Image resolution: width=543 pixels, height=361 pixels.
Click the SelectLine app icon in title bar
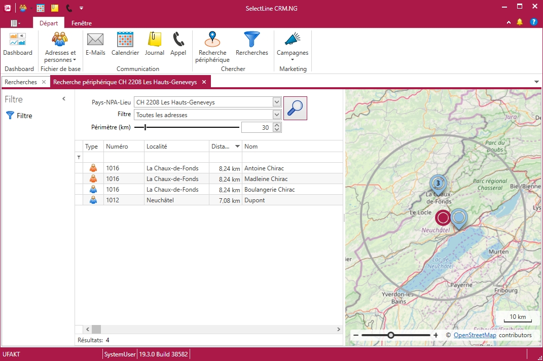tap(7, 8)
